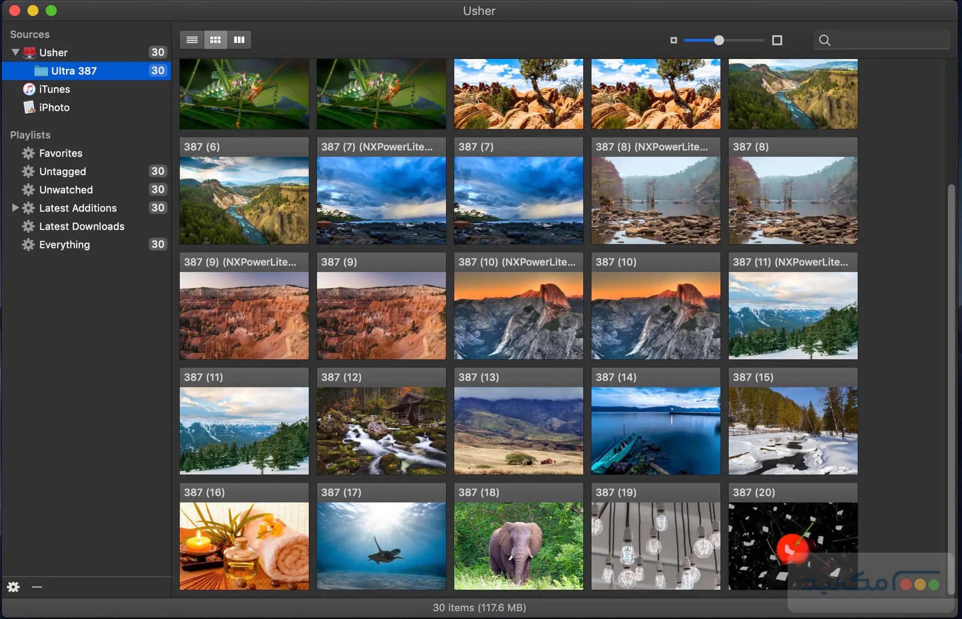Click the small thumbnail size icon

(x=673, y=40)
